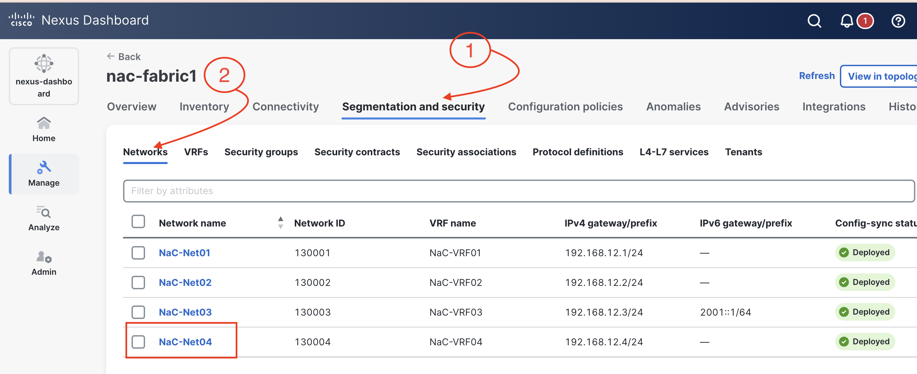Select the VRFs sub-tab
The height and width of the screenshot is (374, 917).
(196, 152)
